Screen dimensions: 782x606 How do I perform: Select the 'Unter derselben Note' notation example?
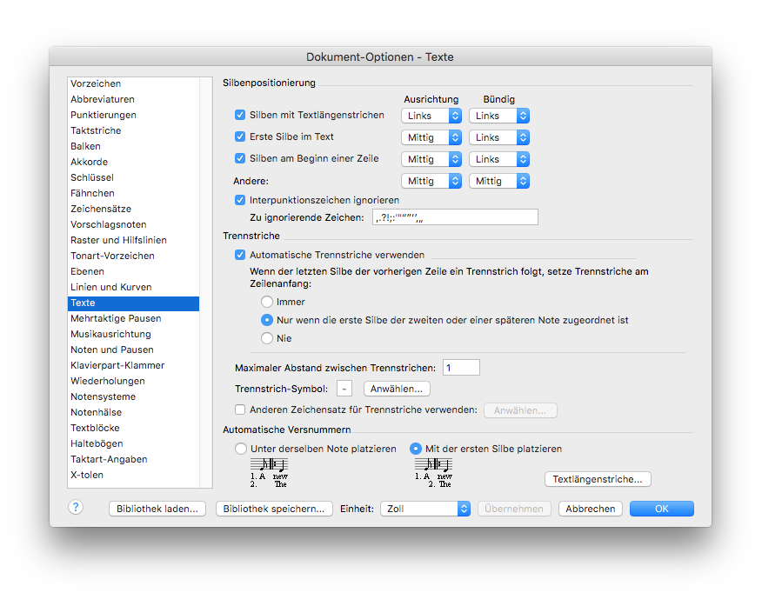point(269,473)
